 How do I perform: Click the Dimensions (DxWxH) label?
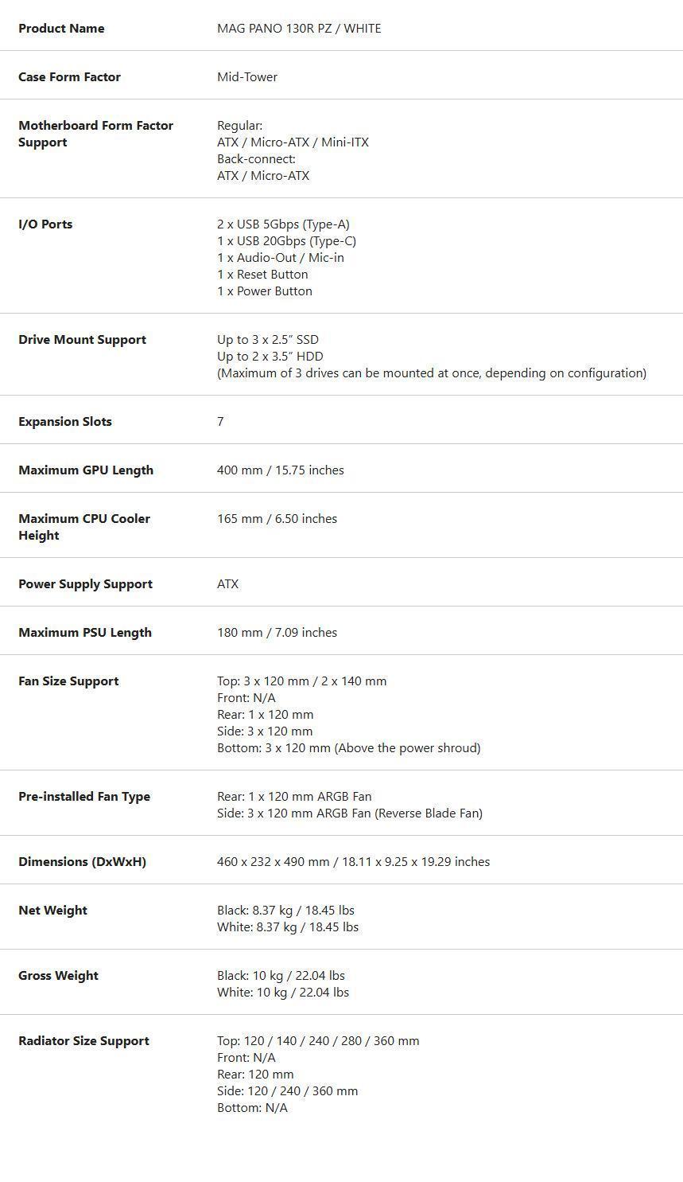82,862
